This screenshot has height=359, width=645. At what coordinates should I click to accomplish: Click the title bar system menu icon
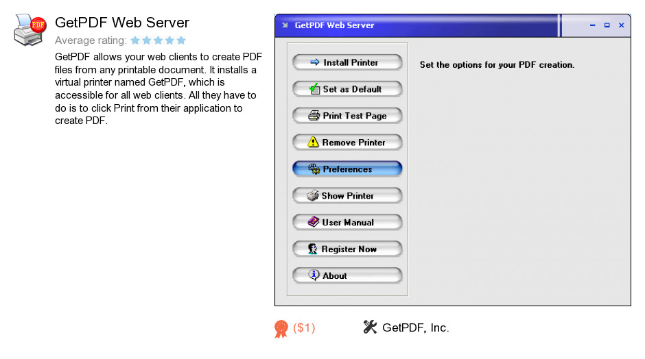[x=285, y=25]
